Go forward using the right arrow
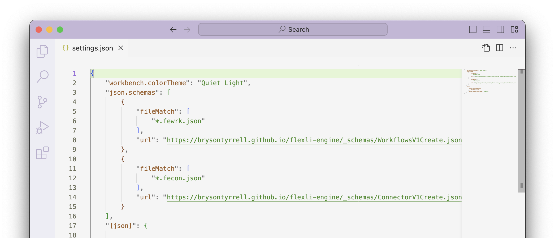The height and width of the screenshot is (238, 555). click(187, 30)
